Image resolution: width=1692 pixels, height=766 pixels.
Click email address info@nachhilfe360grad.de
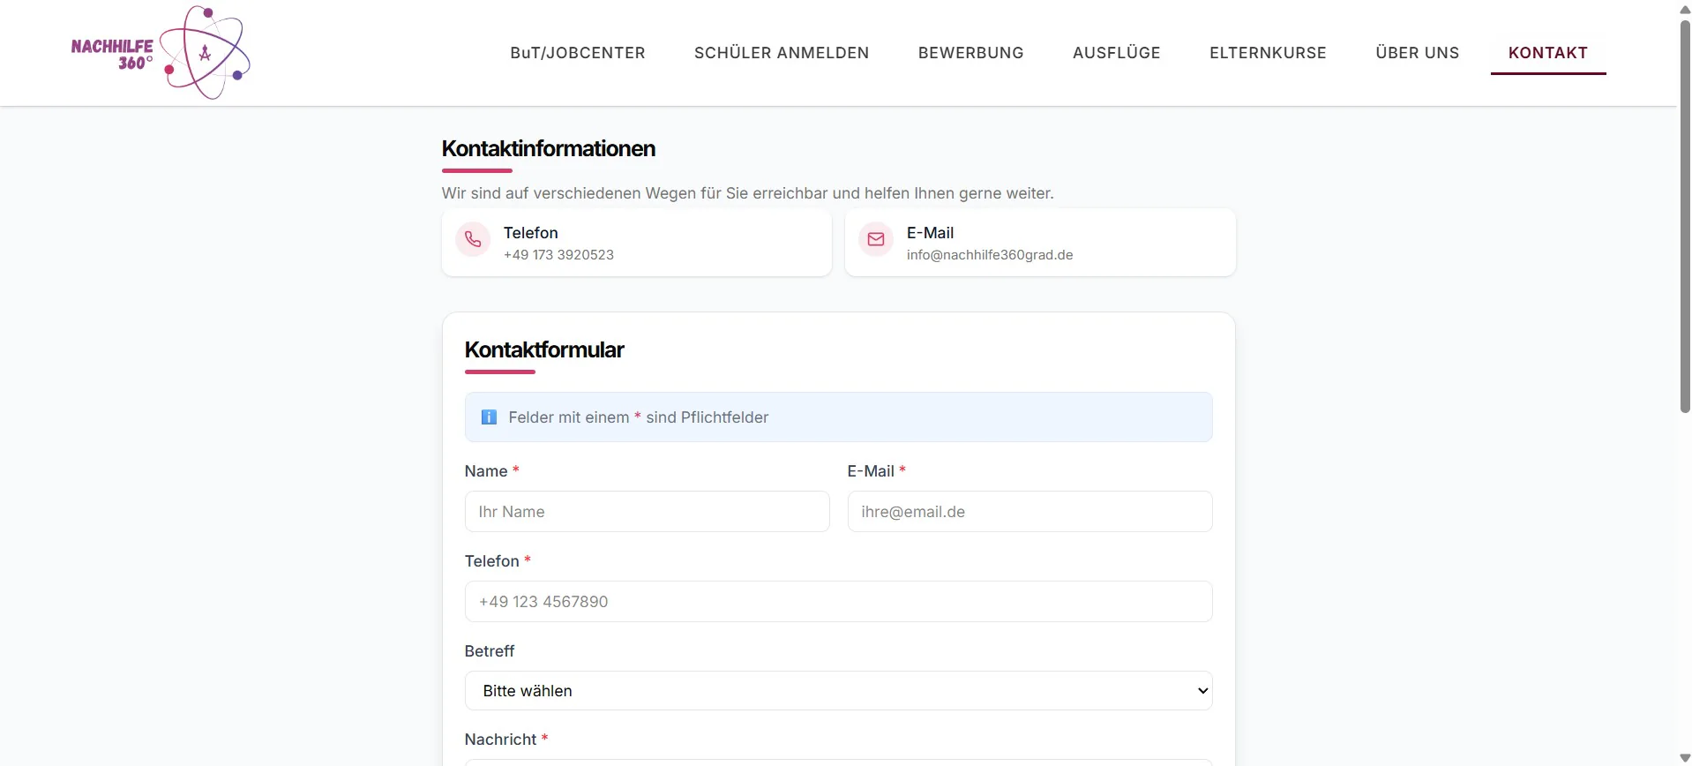coord(990,255)
